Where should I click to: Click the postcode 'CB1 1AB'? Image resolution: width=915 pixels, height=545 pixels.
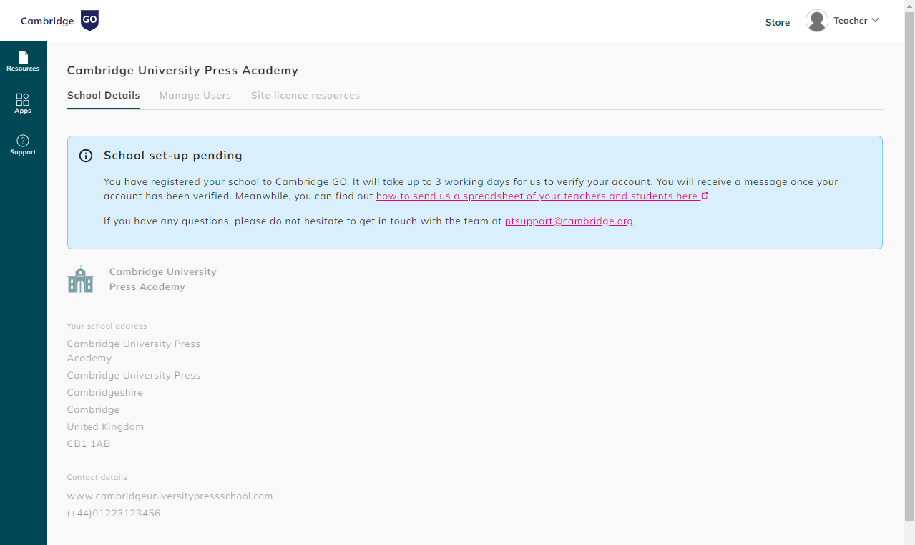click(x=89, y=444)
